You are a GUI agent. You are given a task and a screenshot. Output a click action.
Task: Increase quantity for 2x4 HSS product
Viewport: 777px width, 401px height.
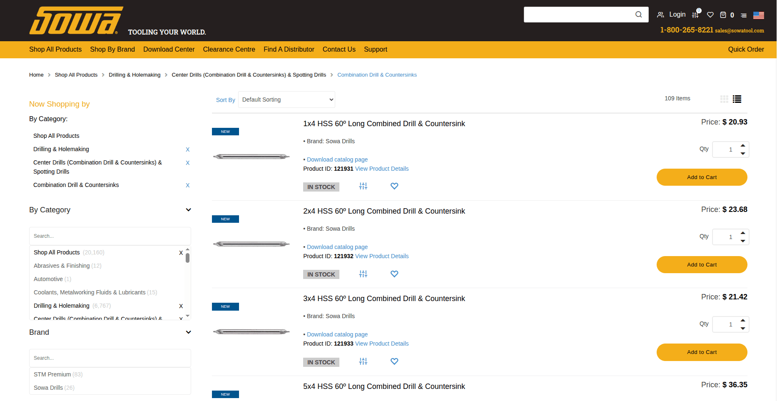click(x=743, y=233)
